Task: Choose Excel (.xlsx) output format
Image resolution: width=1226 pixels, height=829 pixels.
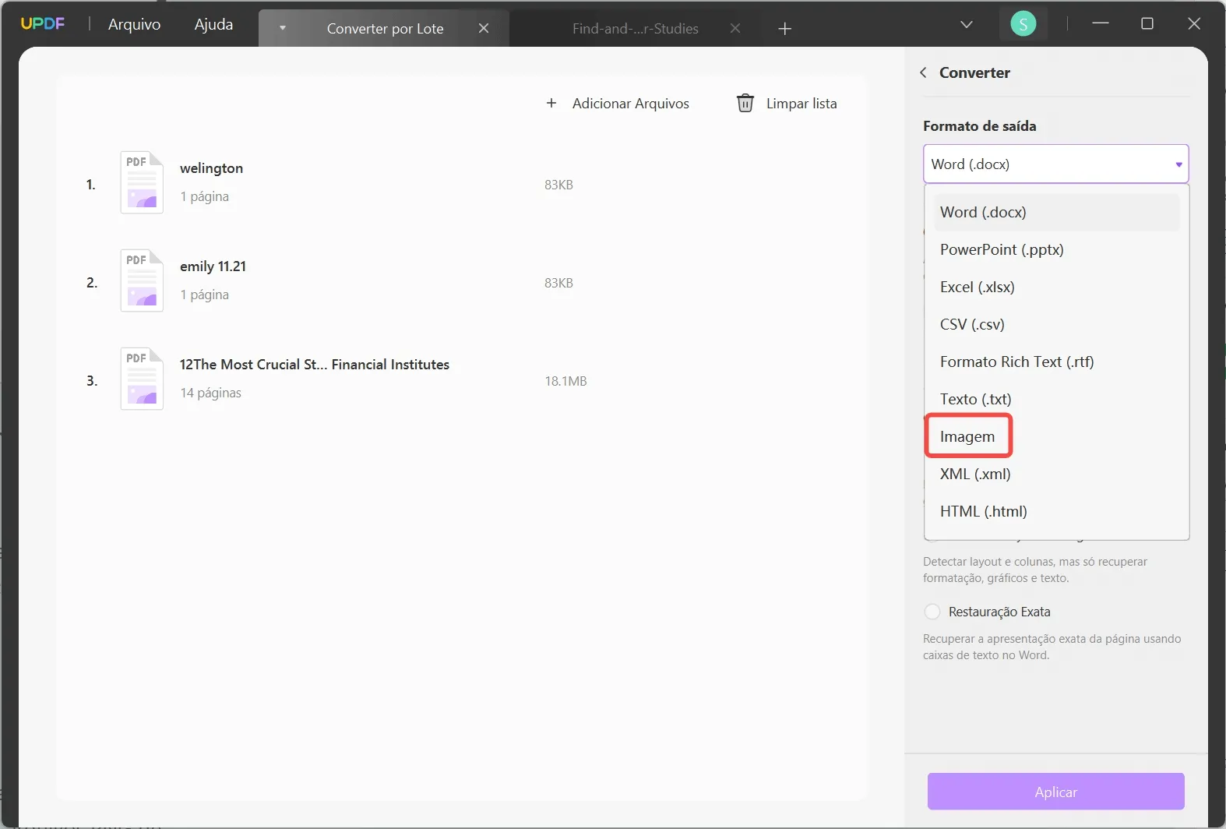Action: (1056, 287)
